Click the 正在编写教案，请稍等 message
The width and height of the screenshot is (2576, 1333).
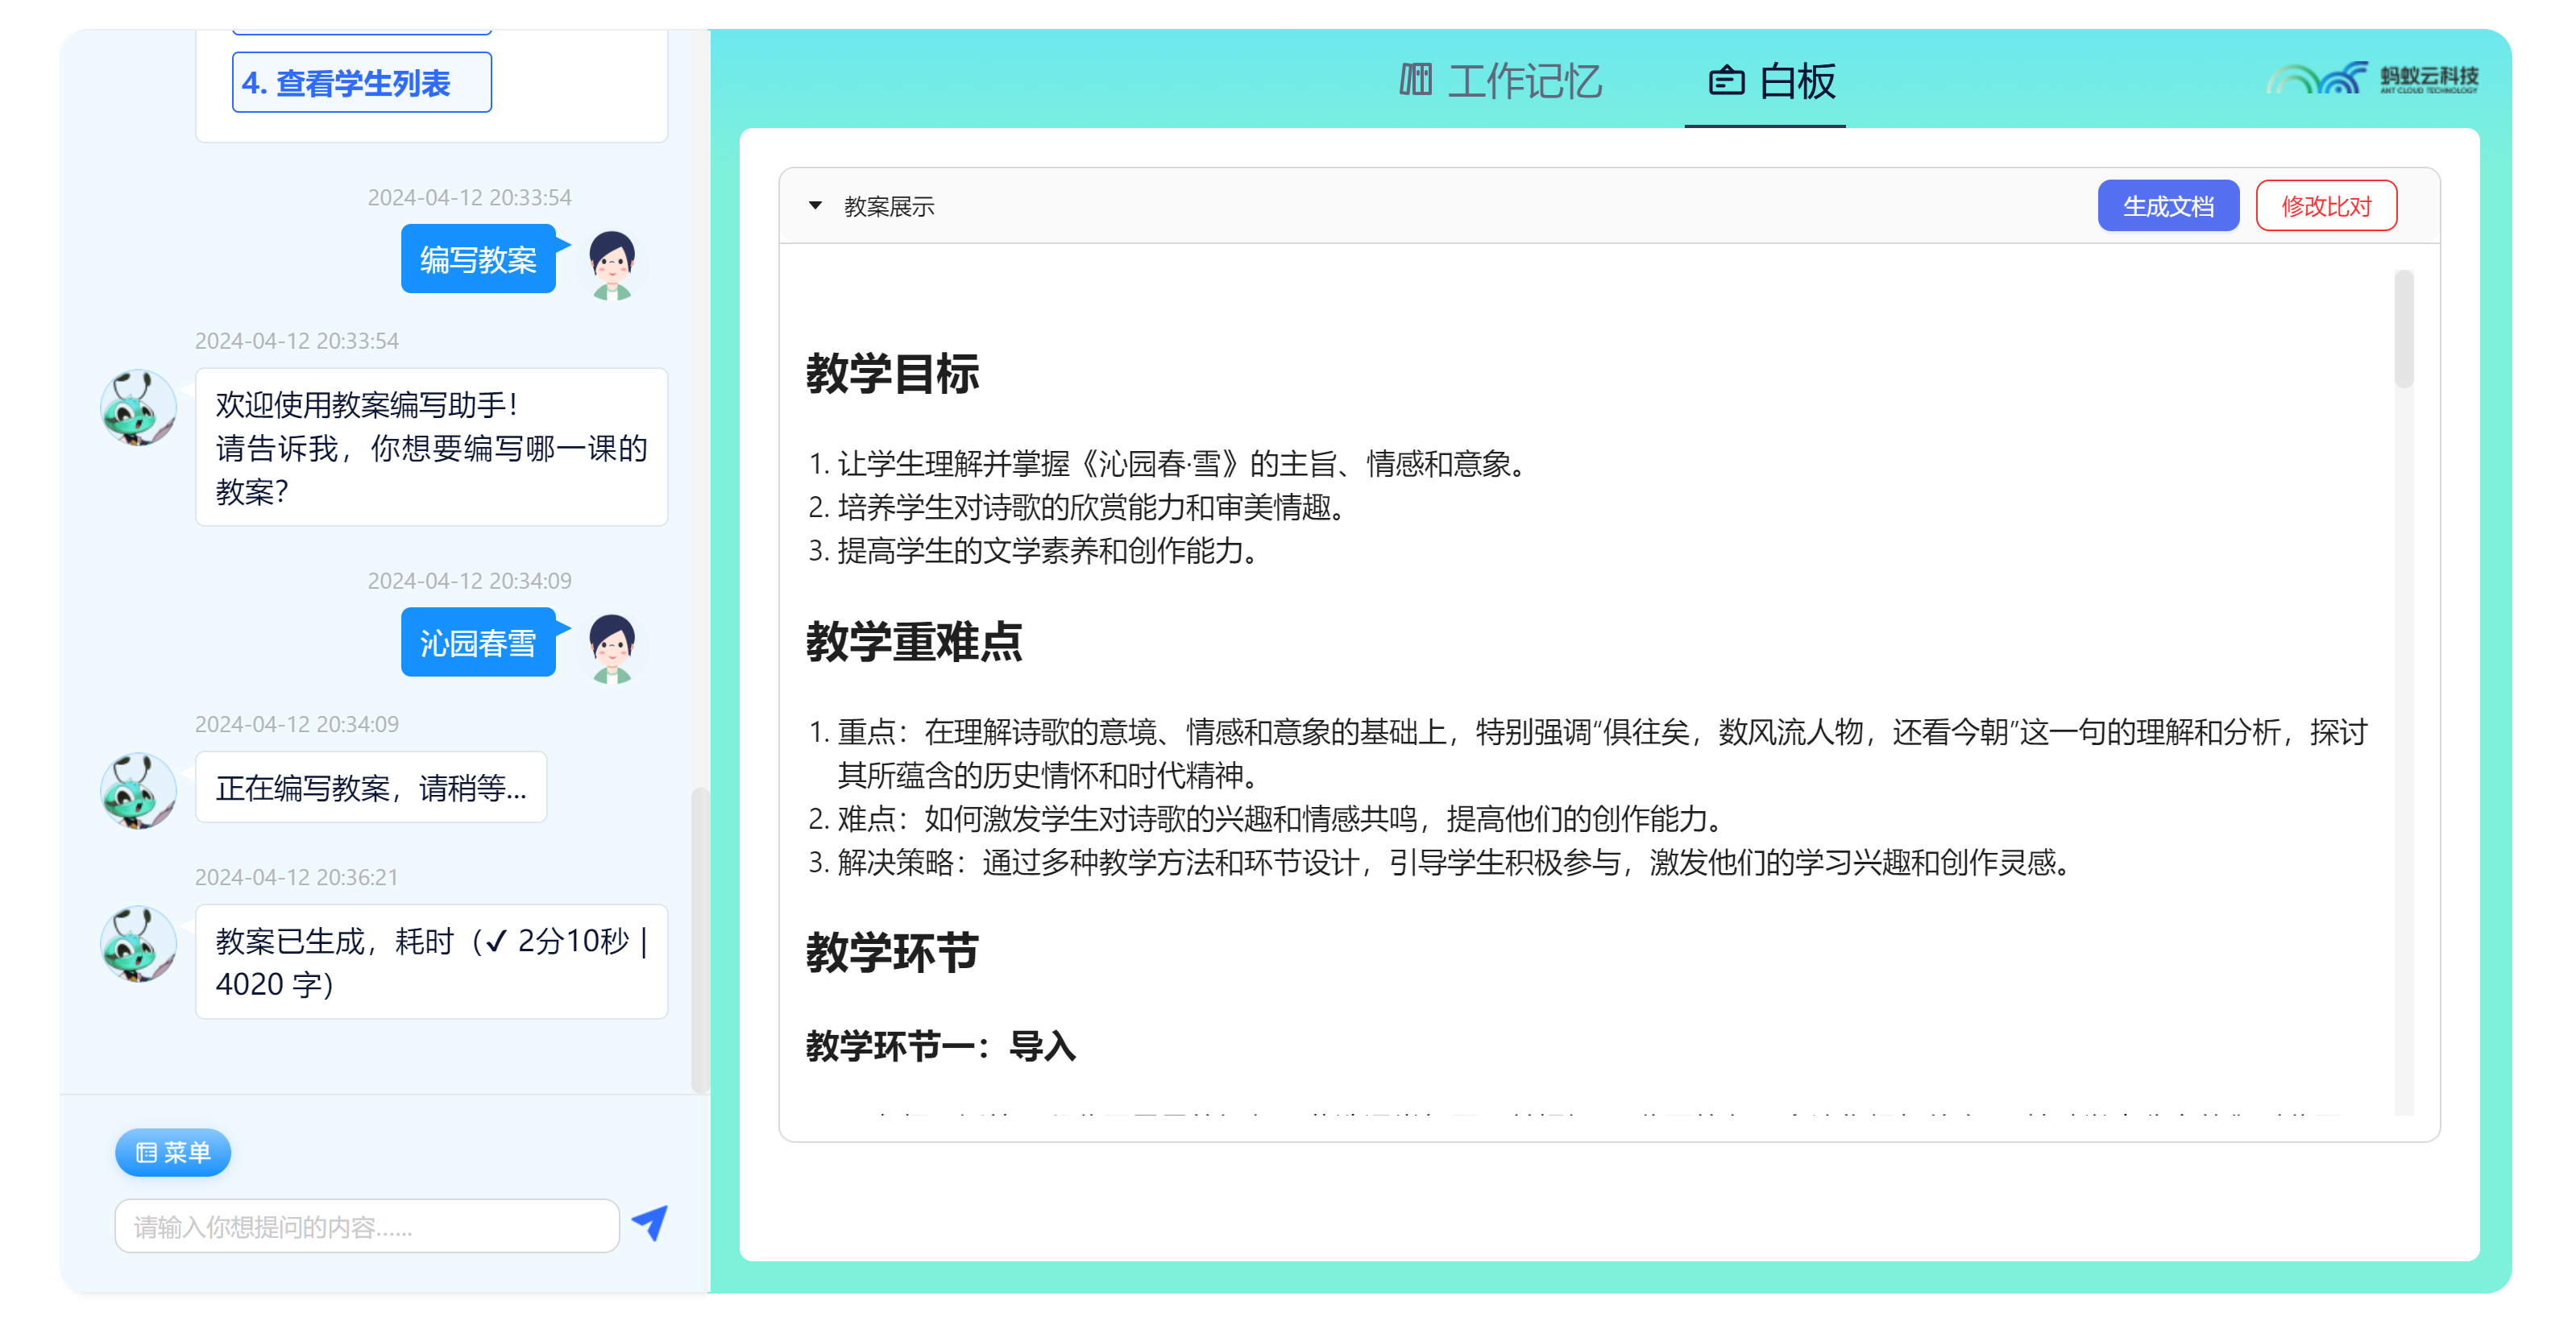(371, 789)
